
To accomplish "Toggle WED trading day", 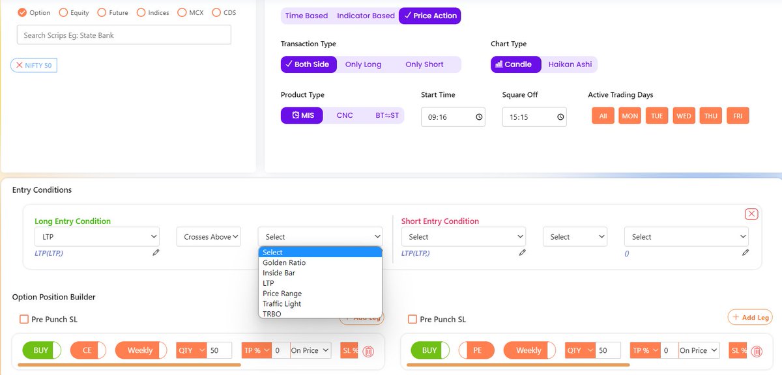I will (x=684, y=116).
